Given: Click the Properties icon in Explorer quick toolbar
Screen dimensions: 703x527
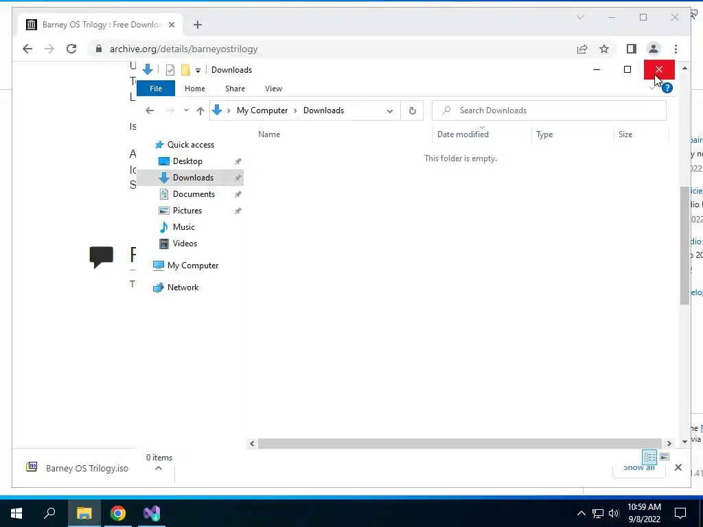Looking at the screenshot, I should click(170, 70).
